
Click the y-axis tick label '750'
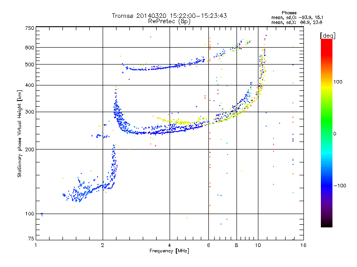pyautogui.click(x=29, y=28)
